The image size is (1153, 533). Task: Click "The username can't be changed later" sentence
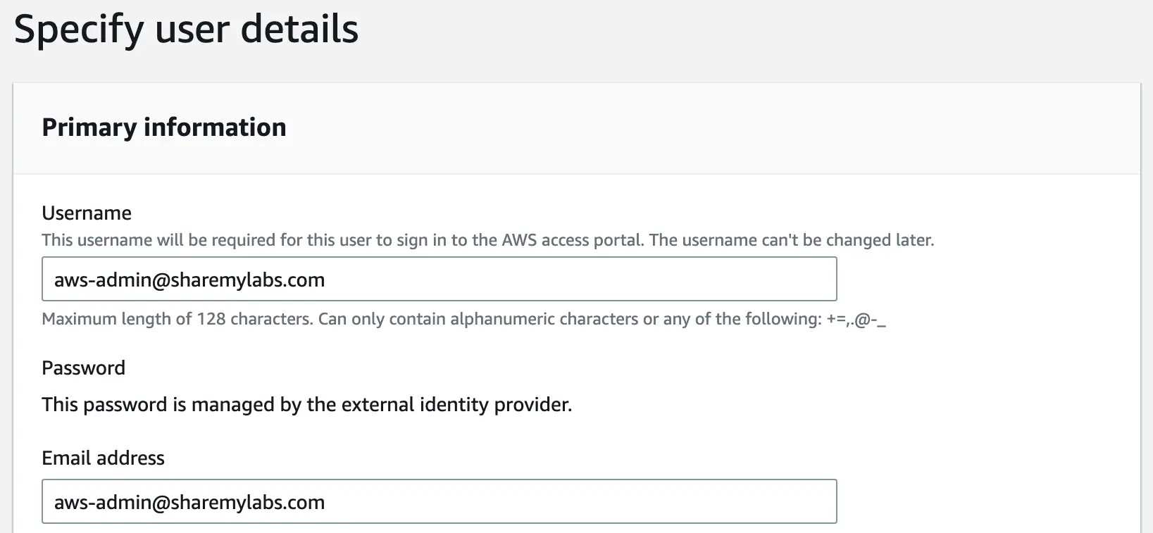tap(791, 240)
